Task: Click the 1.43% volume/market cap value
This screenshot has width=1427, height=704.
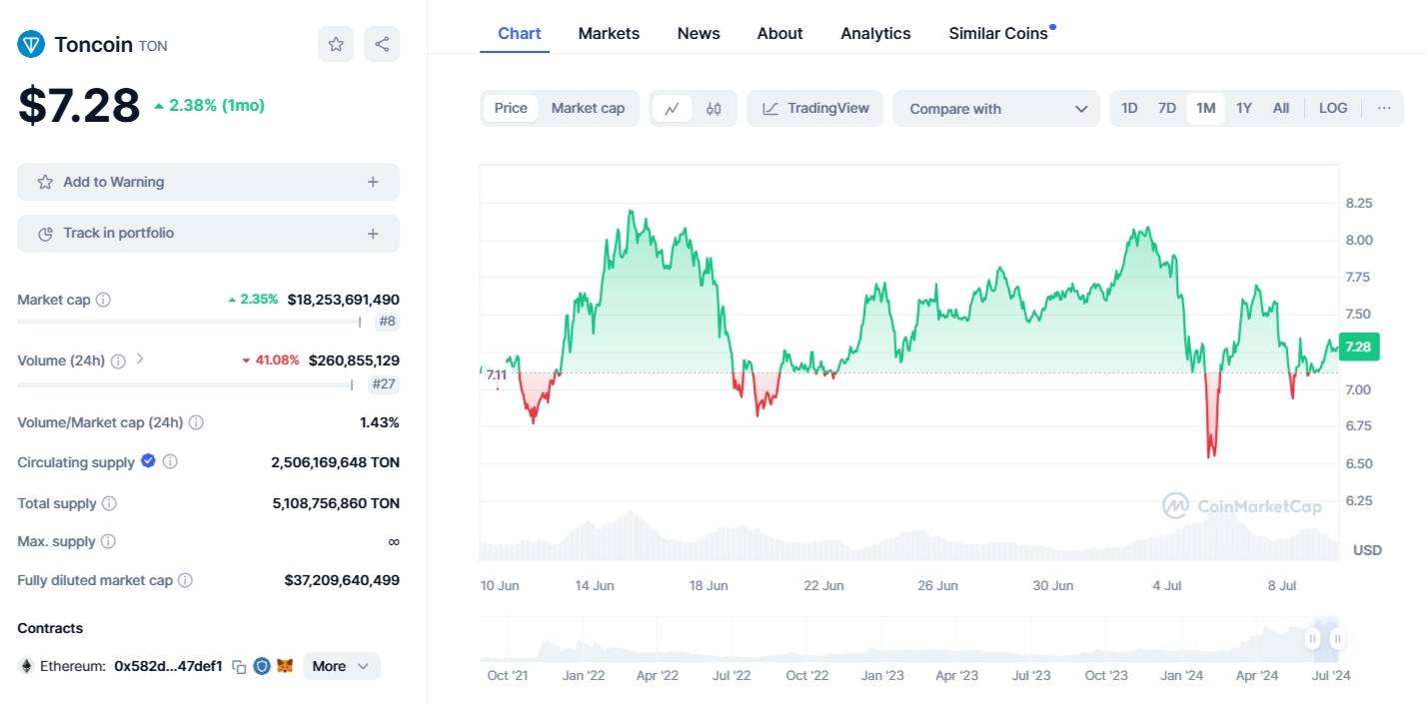Action: 380,422
